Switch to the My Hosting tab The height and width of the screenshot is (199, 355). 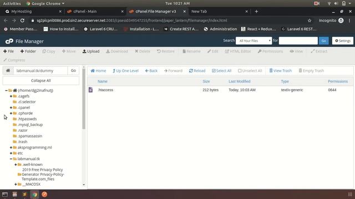(33, 11)
